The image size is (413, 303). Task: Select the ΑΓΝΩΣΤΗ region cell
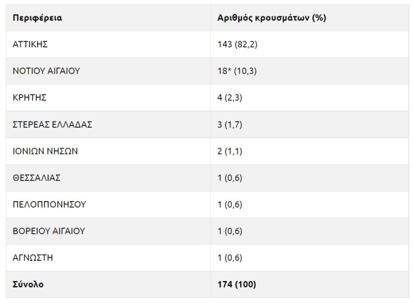(33, 258)
